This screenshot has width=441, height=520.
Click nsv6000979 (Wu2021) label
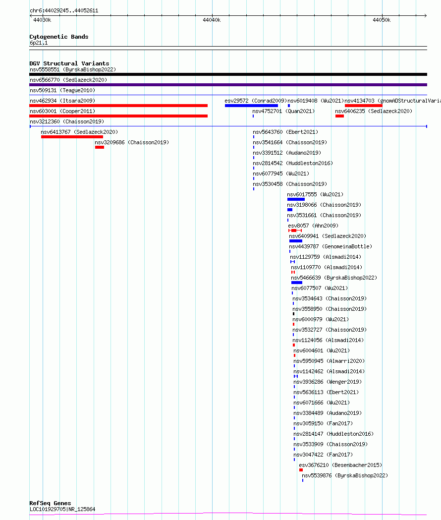click(x=321, y=319)
